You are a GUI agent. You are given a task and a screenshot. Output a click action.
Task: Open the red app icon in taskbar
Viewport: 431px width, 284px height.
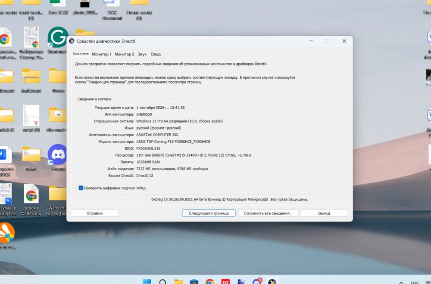pyautogui.click(x=225, y=281)
